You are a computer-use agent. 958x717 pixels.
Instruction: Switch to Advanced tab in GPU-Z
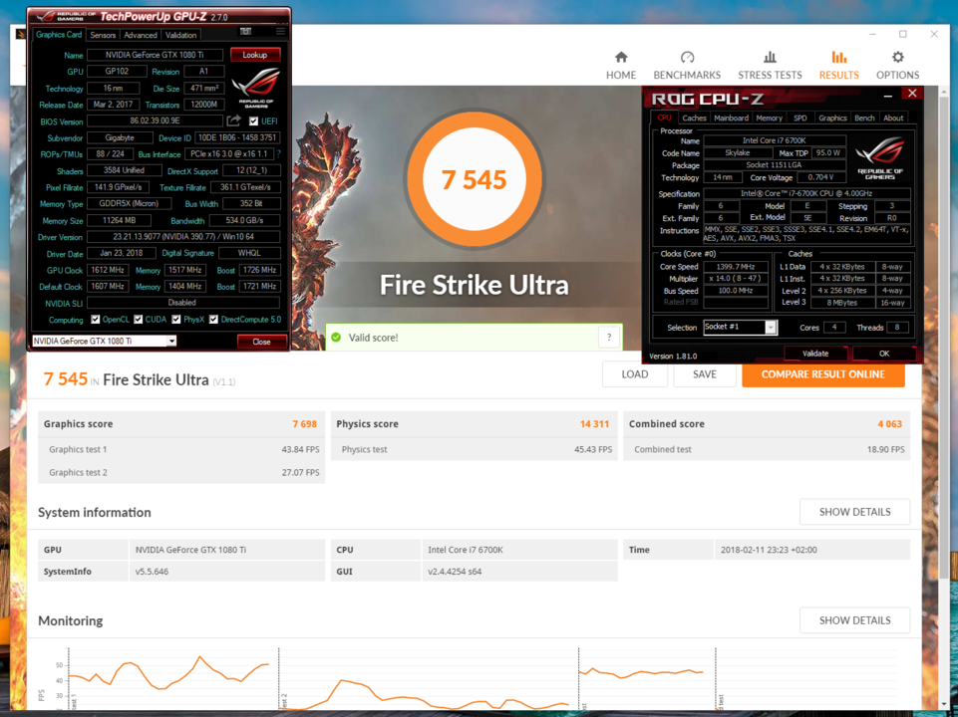(x=141, y=36)
